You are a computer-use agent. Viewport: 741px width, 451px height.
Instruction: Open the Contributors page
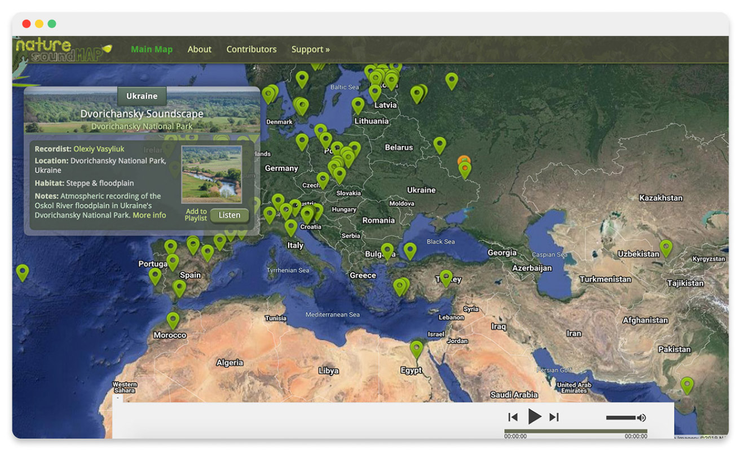click(x=252, y=50)
